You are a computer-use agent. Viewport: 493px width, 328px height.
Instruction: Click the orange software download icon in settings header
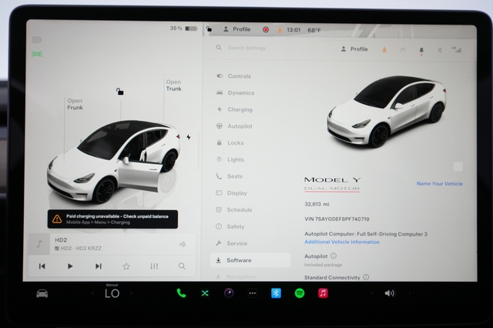click(x=384, y=49)
